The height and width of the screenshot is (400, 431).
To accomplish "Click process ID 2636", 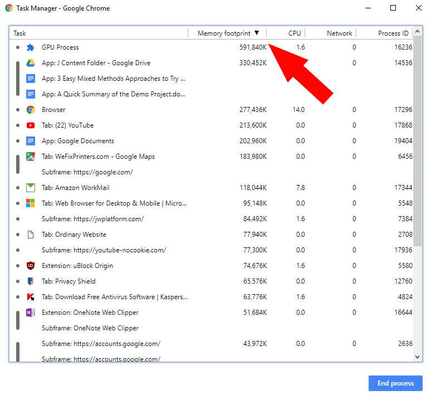I will tap(405, 344).
